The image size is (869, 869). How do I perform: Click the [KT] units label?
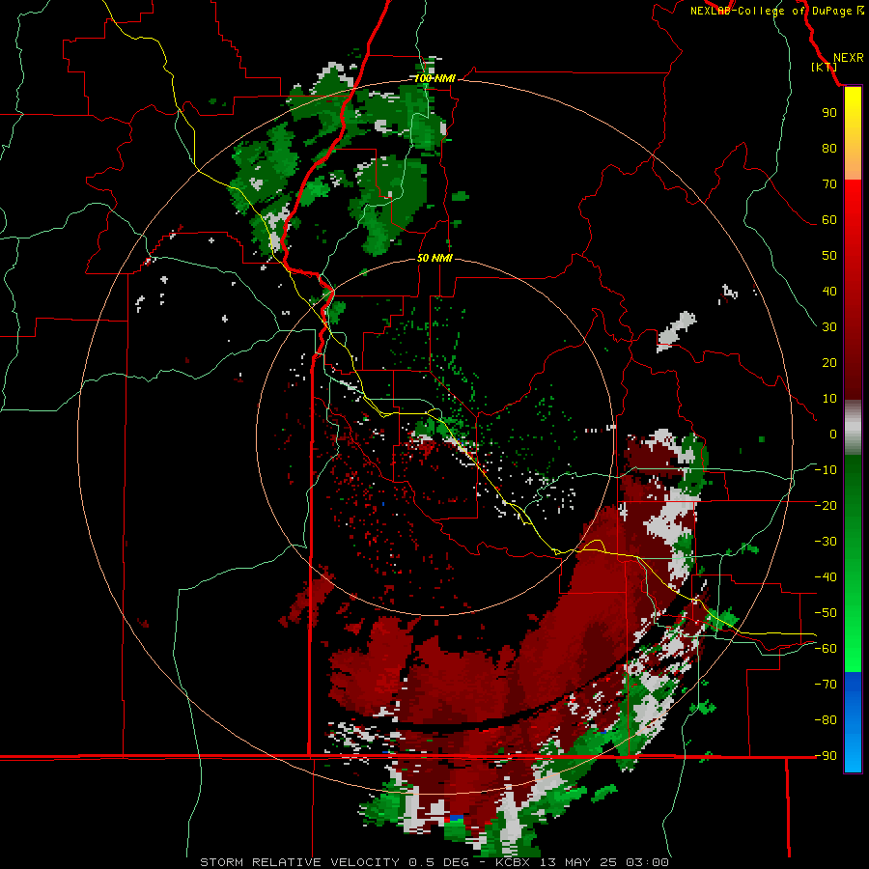[824, 67]
